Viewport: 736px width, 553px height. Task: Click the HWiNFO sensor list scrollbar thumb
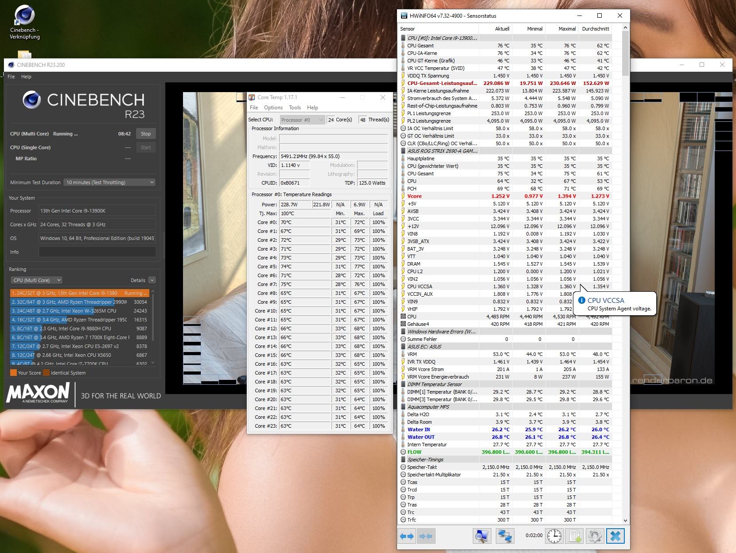625,53
